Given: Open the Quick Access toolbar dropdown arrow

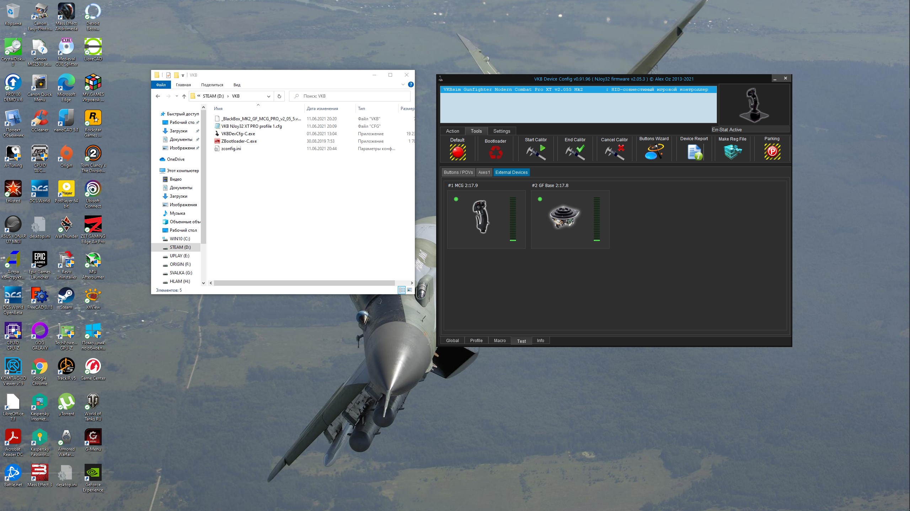Looking at the screenshot, I should 183,75.
